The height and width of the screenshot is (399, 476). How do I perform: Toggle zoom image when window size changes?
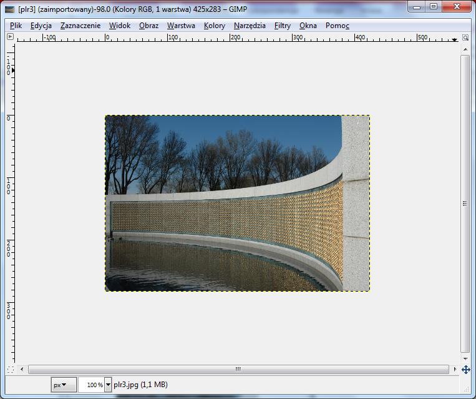(x=465, y=37)
